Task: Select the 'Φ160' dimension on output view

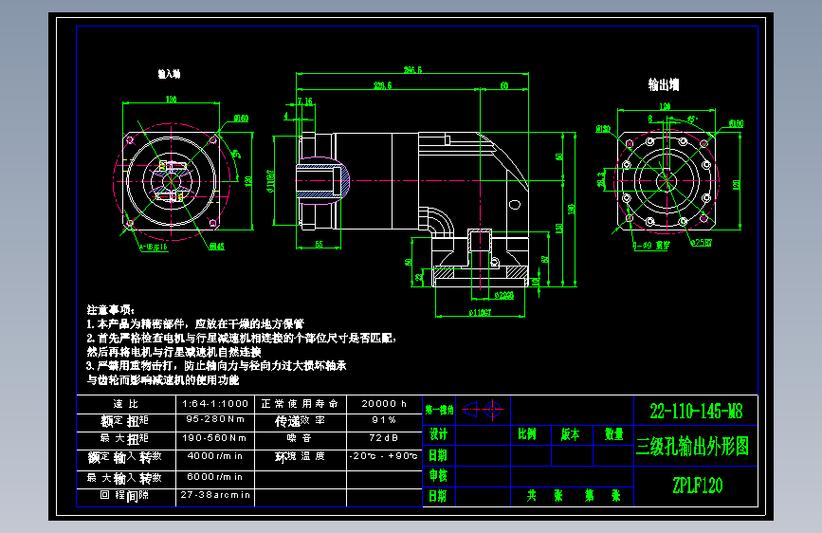Action: [736, 124]
